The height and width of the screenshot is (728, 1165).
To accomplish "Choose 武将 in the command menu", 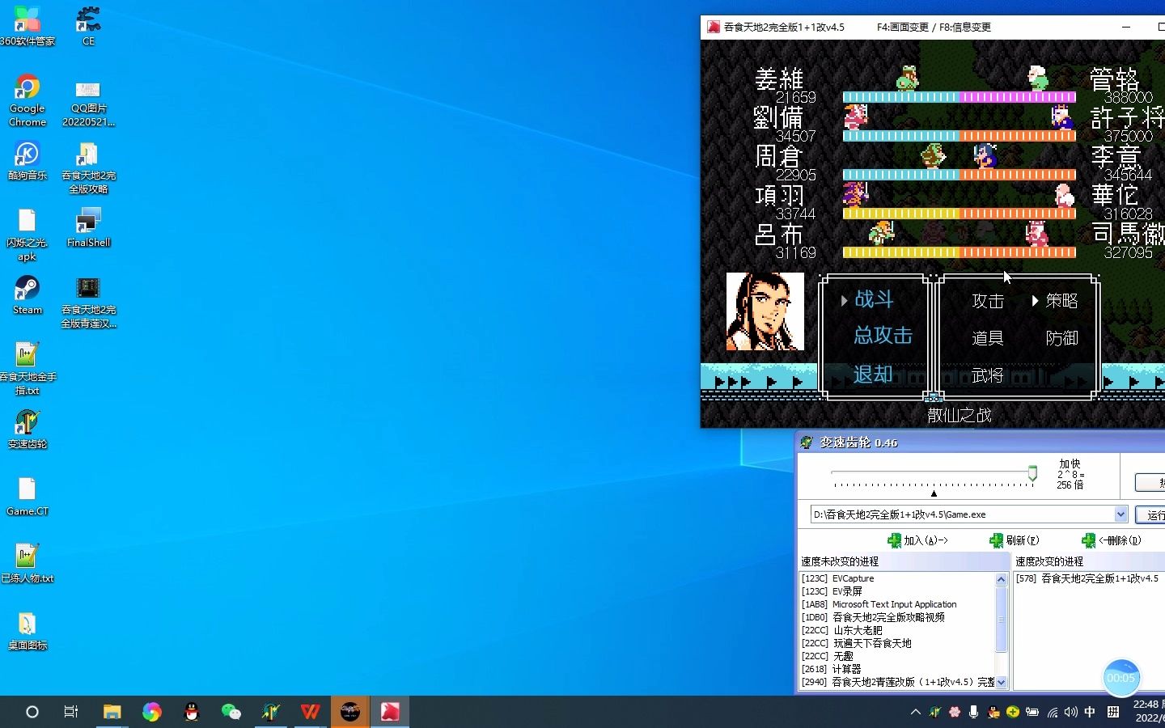I will [987, 375].
